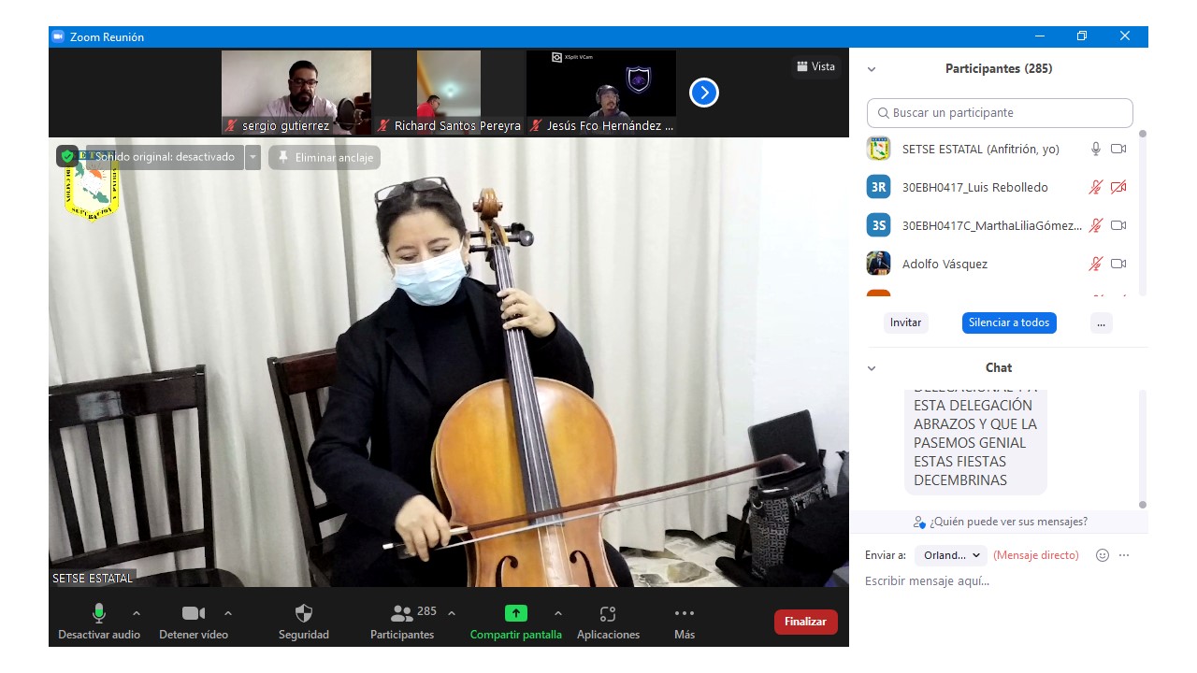Click the Participantes (285) panel title
Screen dimensions: 1197x673
pos(999,69)
